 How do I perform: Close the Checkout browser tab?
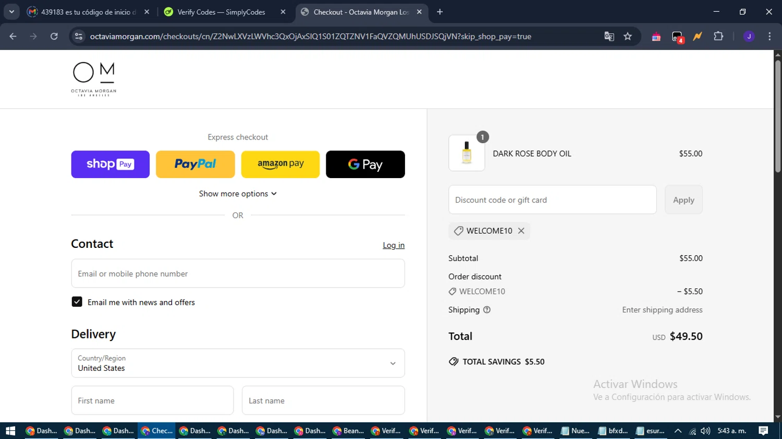pos(419,12)
